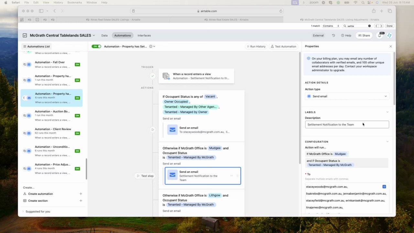Switch to Attree Real Estate SALES: Listings tab
414x233 pixels.
[113, 20]
